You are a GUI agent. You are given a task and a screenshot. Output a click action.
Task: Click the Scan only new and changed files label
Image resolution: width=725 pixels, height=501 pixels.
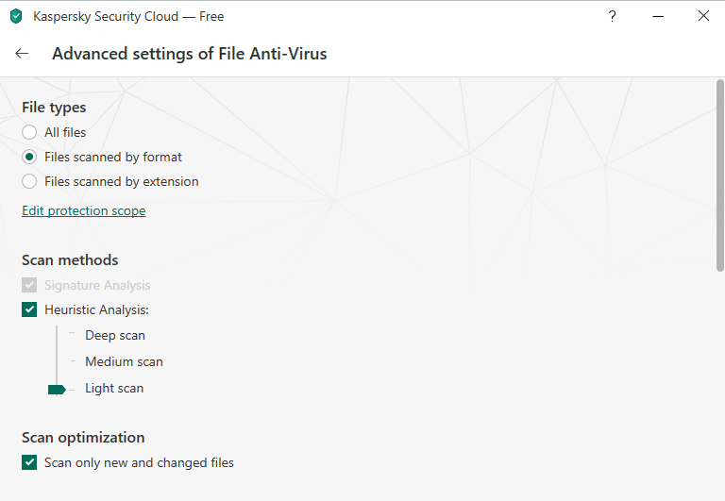[x=139, y=462]
